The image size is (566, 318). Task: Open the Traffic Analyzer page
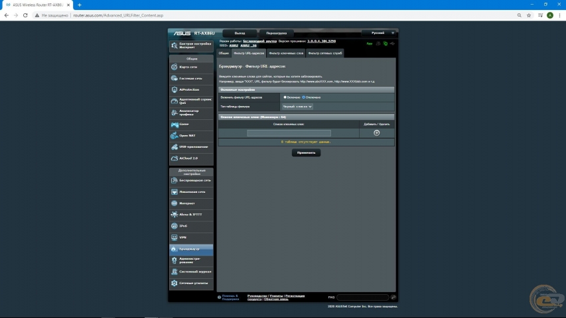191,113
